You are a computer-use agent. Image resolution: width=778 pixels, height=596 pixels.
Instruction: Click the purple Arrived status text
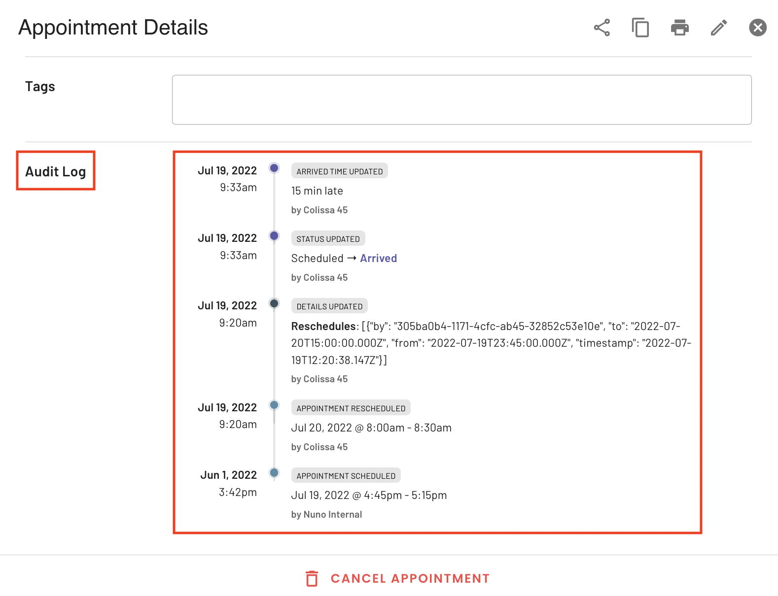coord(379,258)
